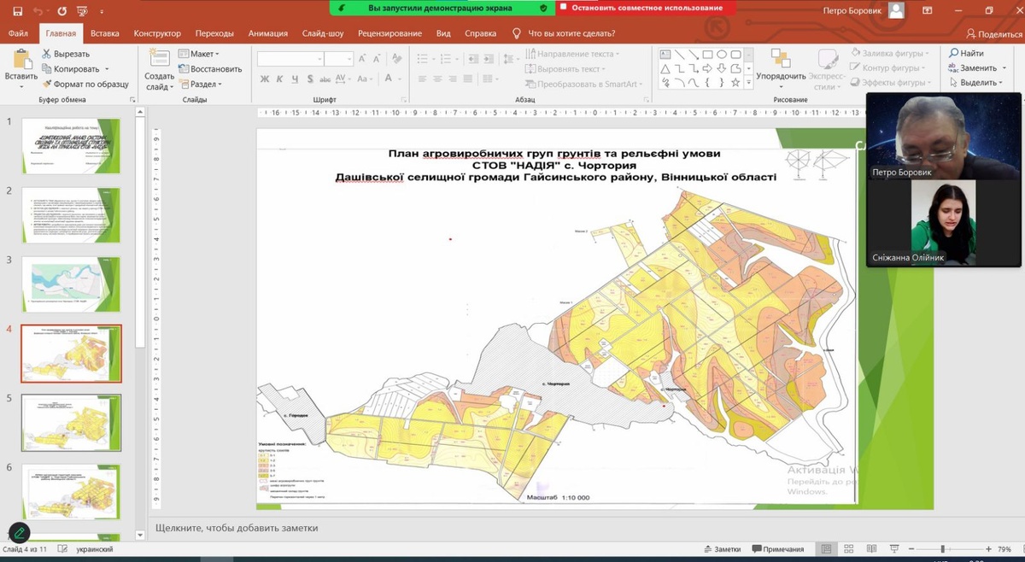This screenshot has width=1025, height=562.
Task: Expand the Раздел dropdown
Action: click(202, 84)
